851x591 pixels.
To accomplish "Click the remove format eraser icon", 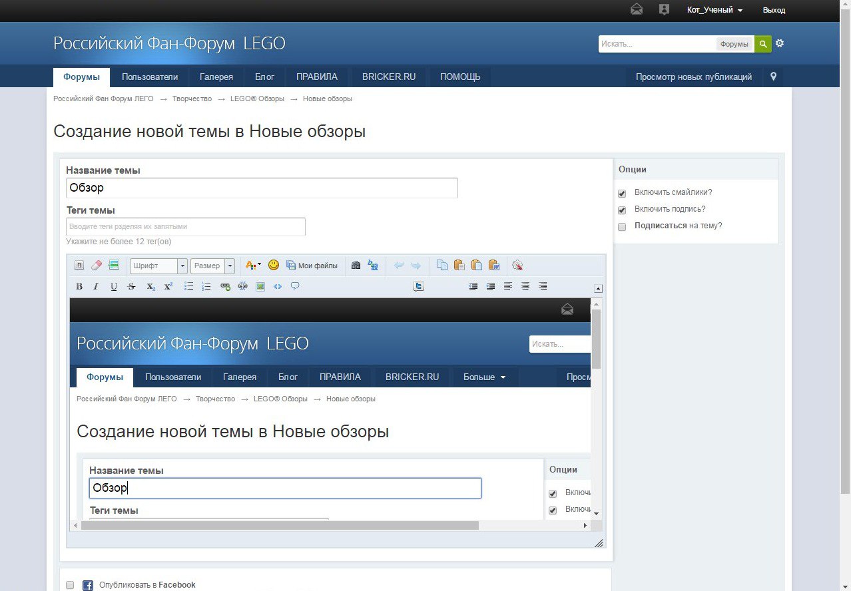I will tap(97, 265).
